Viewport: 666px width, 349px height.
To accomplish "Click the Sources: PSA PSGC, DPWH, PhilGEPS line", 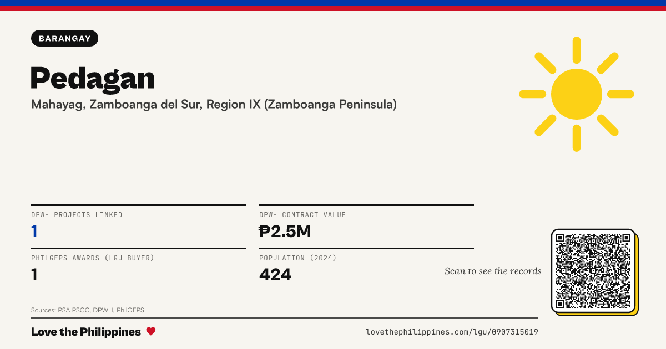I will tap(88, 310).
